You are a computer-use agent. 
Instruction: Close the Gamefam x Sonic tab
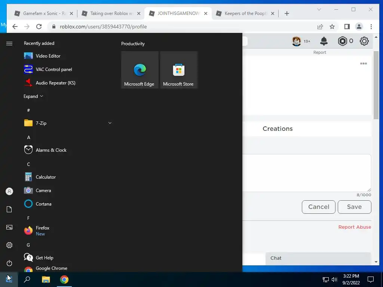(71, 13)
